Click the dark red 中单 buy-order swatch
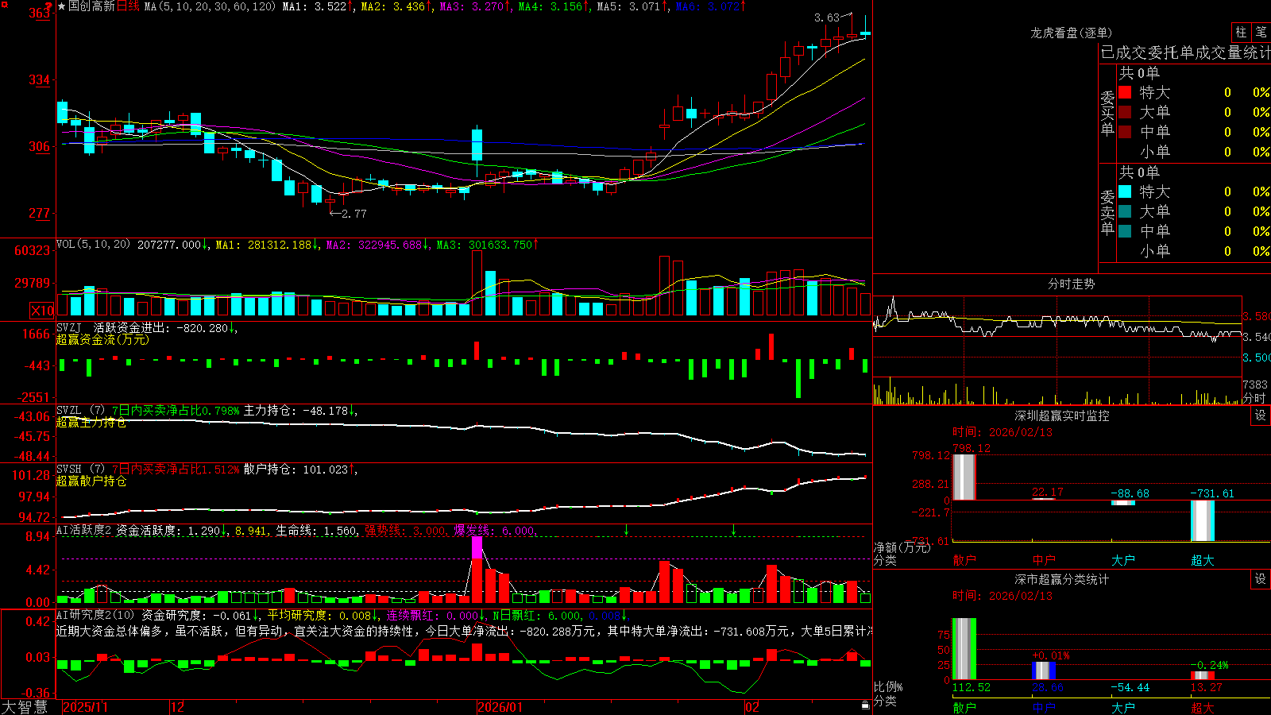1271x715 pixels. [1125, 132]
